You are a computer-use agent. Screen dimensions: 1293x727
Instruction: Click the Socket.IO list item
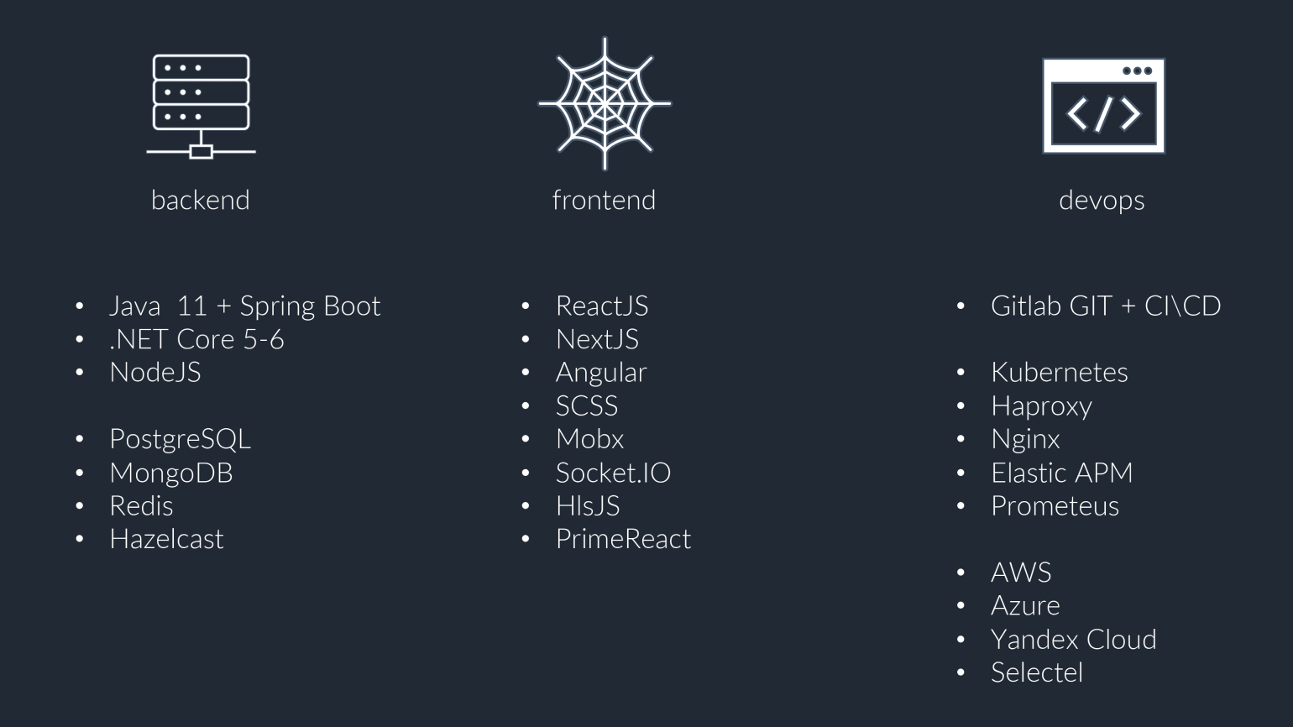click(x=613, y=473)
